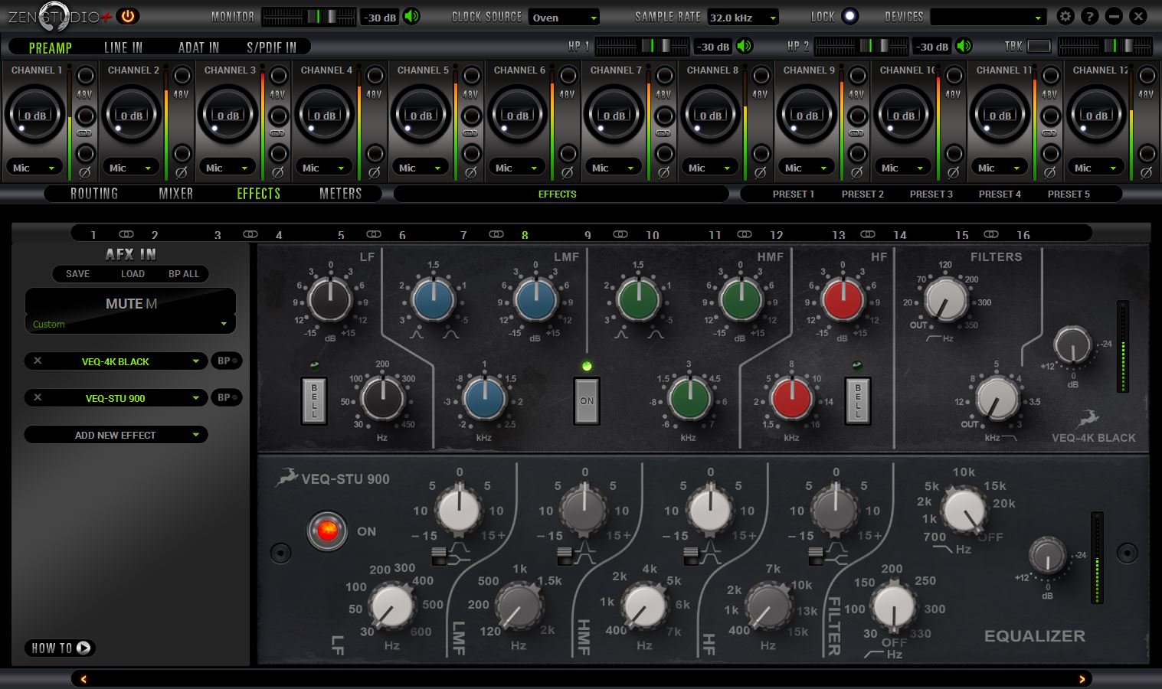Open the Sample Rate dropdown
Screen dimensions: 1162x689
743,17
